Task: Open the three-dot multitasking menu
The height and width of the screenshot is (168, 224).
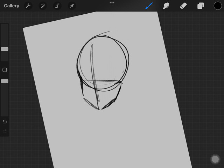Action: click(x=112, y=3)
